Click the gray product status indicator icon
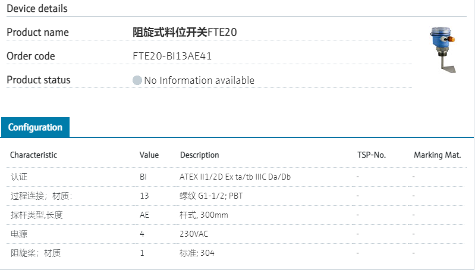The height and width of the screenshot is (270, 475). [x=137, y=80]
